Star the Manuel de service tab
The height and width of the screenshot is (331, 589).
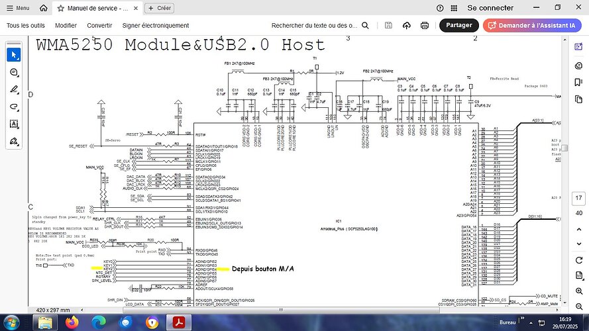[60, 8]
